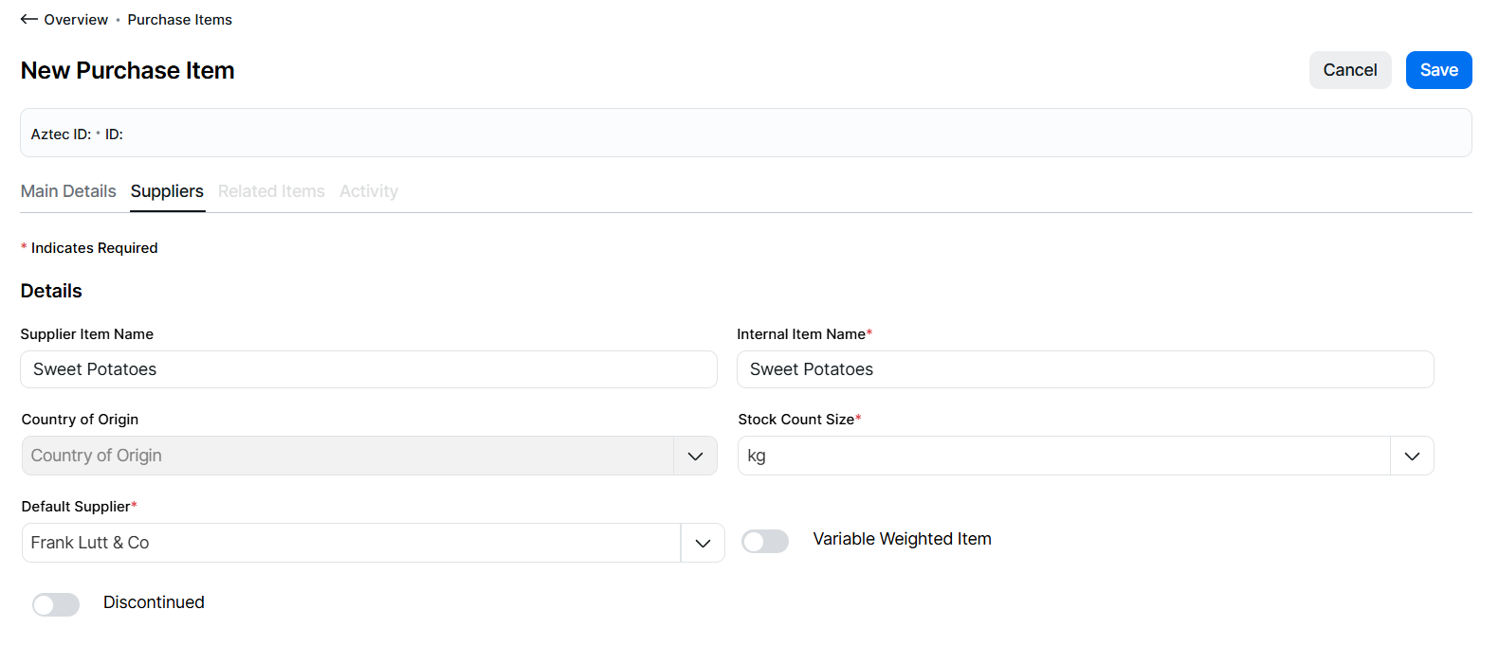Screen dimensions: 1499x645
Task: Navigate to Overview breadcrumb link
Action: (x=76, y=20)
